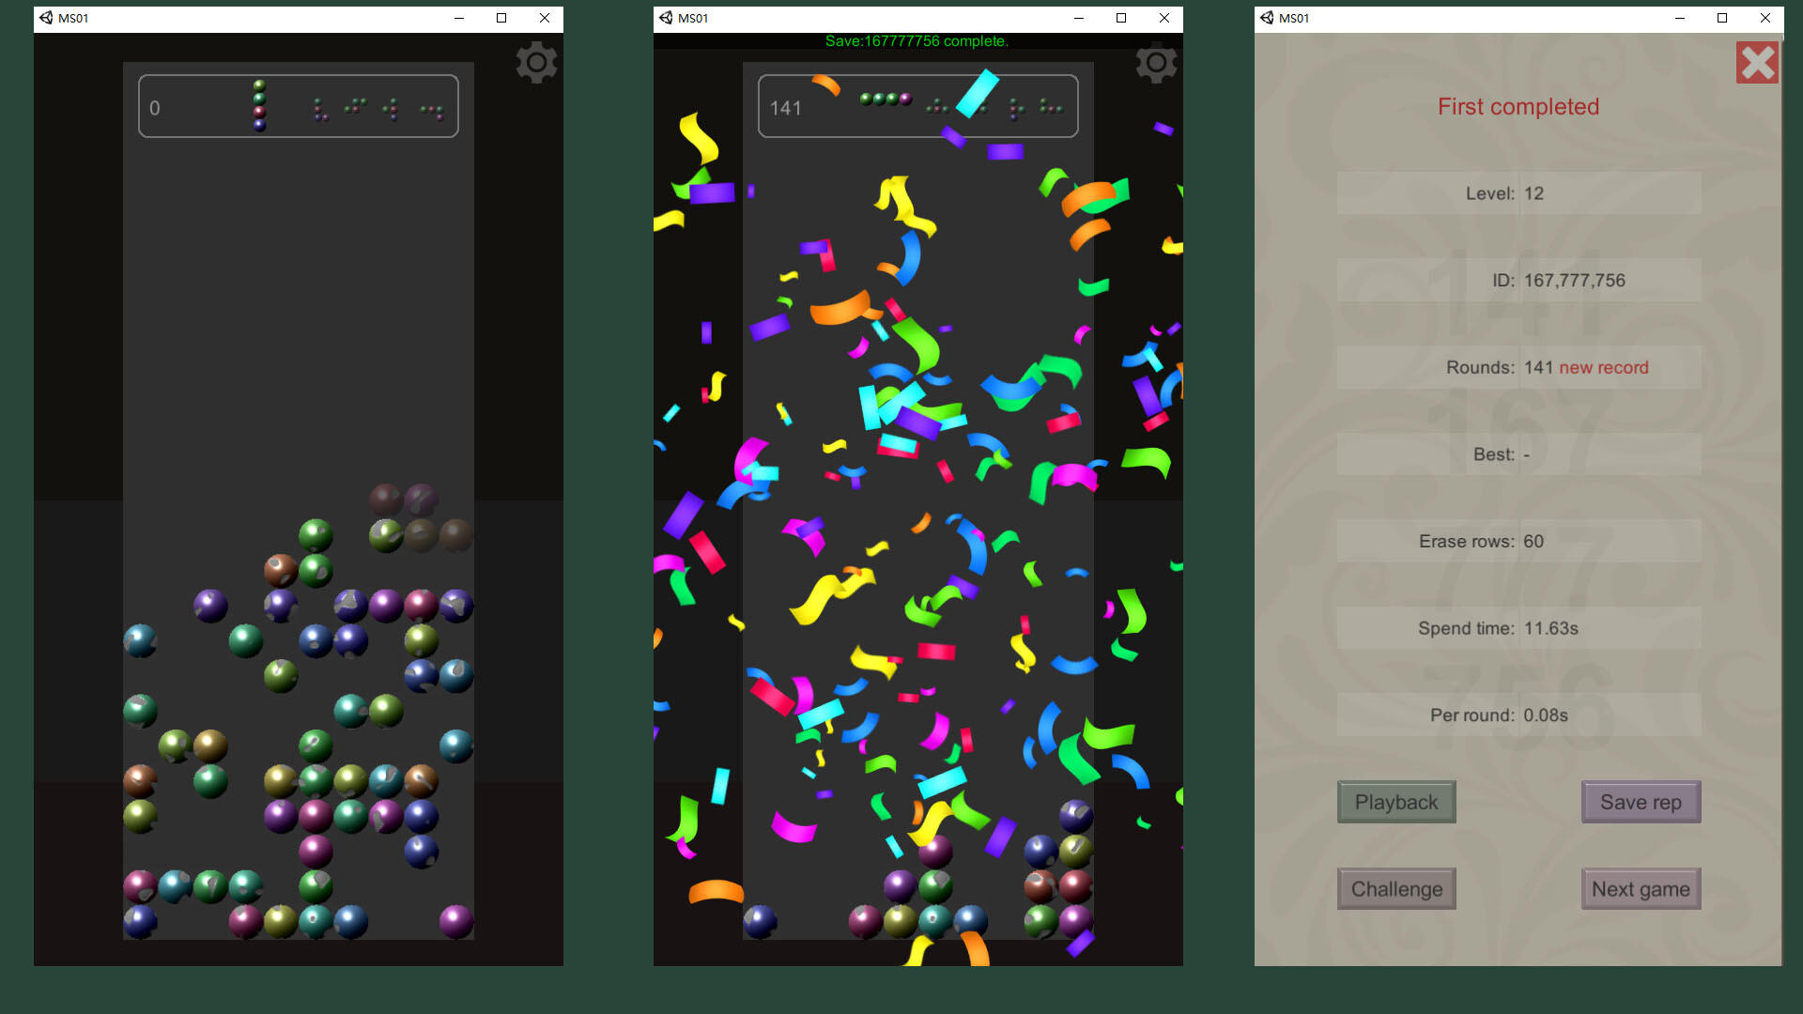Click the Rounds field marked new record
Image resolution: width=1803 pixels, height=1014 pixels.
(x=1518, y=367)
